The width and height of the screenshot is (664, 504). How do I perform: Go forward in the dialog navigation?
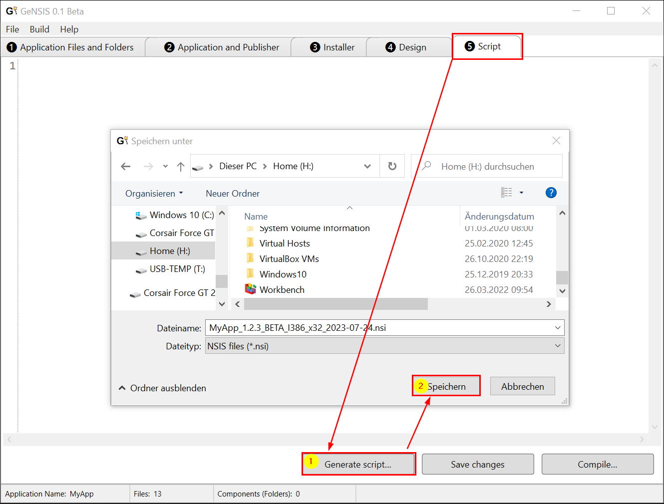(x=148, y=166)
